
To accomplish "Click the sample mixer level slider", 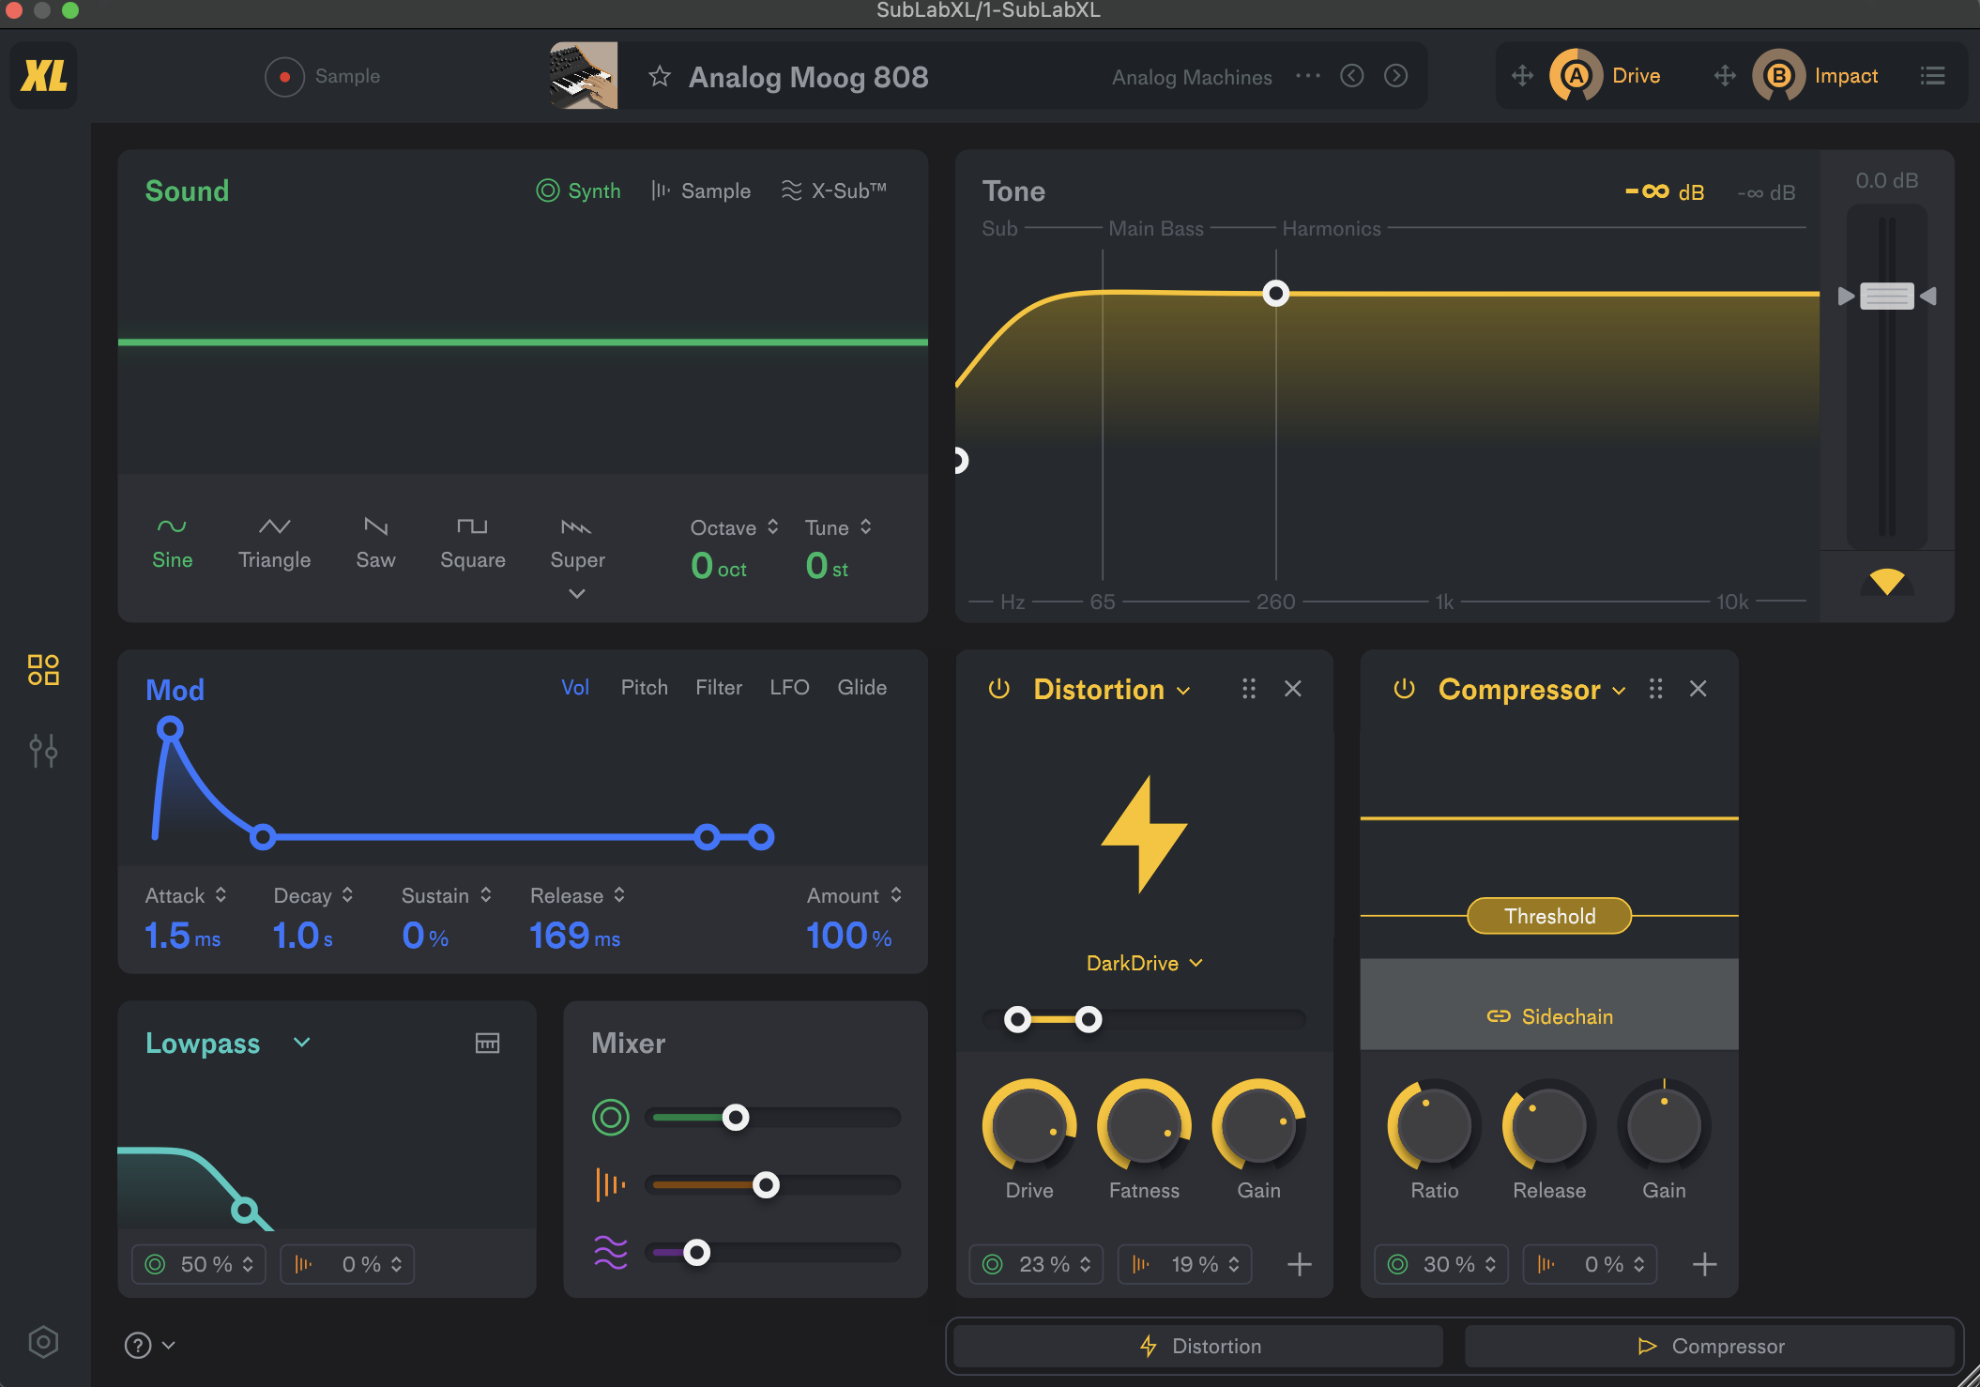I will click(773, 1185).
